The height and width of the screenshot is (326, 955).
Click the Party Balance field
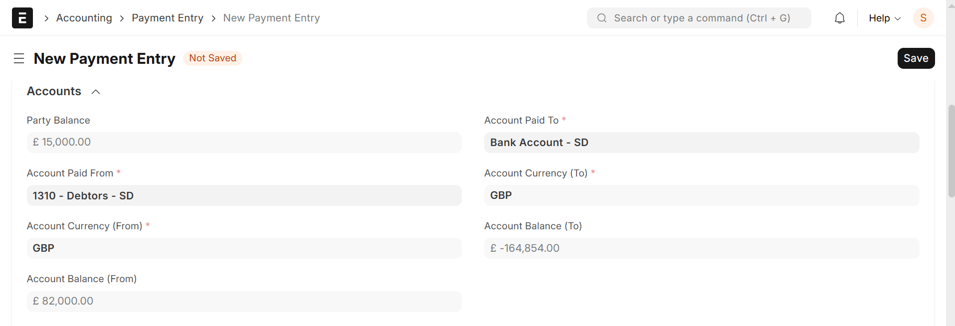click(244, 143)
